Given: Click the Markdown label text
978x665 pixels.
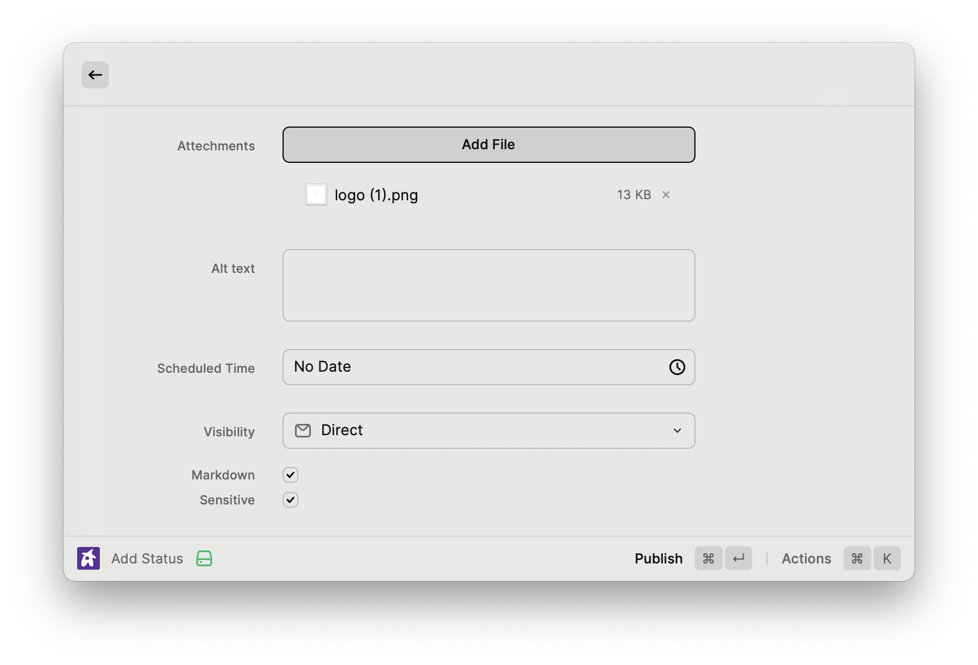Looking at the screenshot, I should point(223,475).
